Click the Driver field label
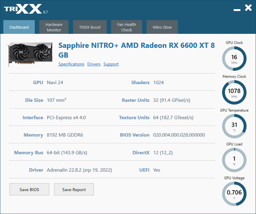The image size is (256, 214). click(36, 170)
